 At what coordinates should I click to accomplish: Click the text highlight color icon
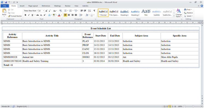click(54, 15)
